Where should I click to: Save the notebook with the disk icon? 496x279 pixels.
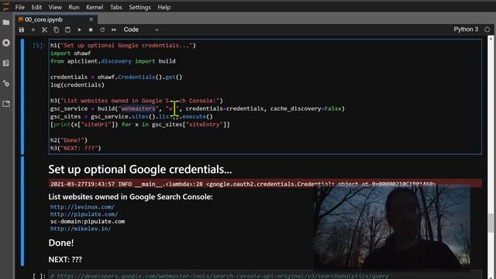(21, 29)
